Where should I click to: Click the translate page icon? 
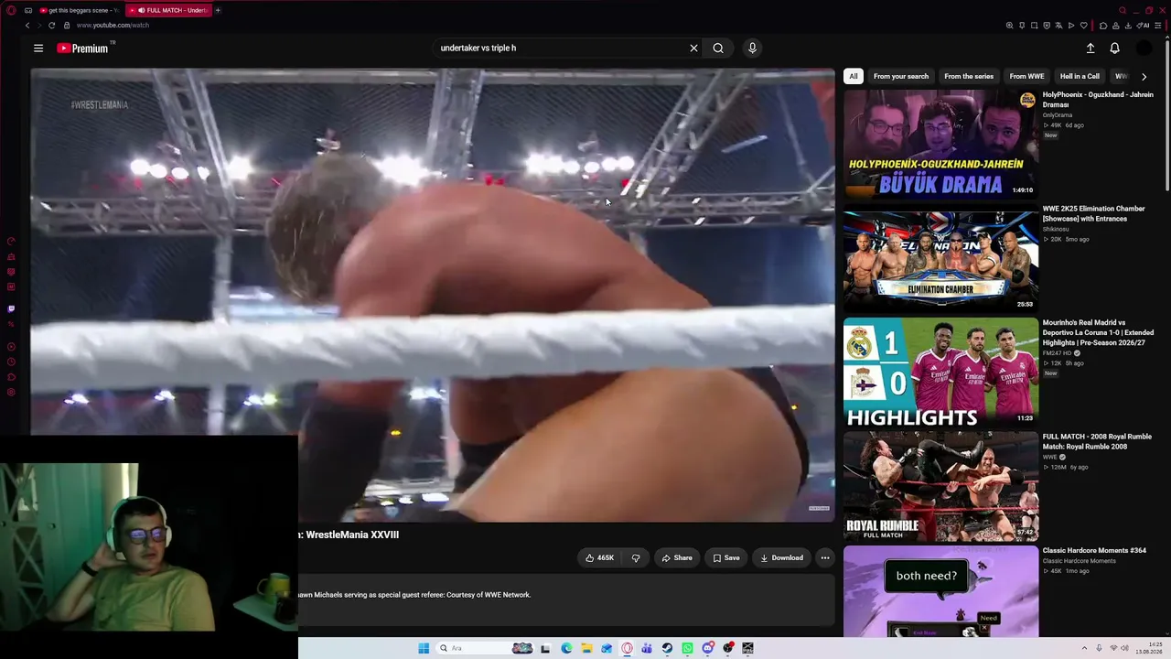[1058, 26]
